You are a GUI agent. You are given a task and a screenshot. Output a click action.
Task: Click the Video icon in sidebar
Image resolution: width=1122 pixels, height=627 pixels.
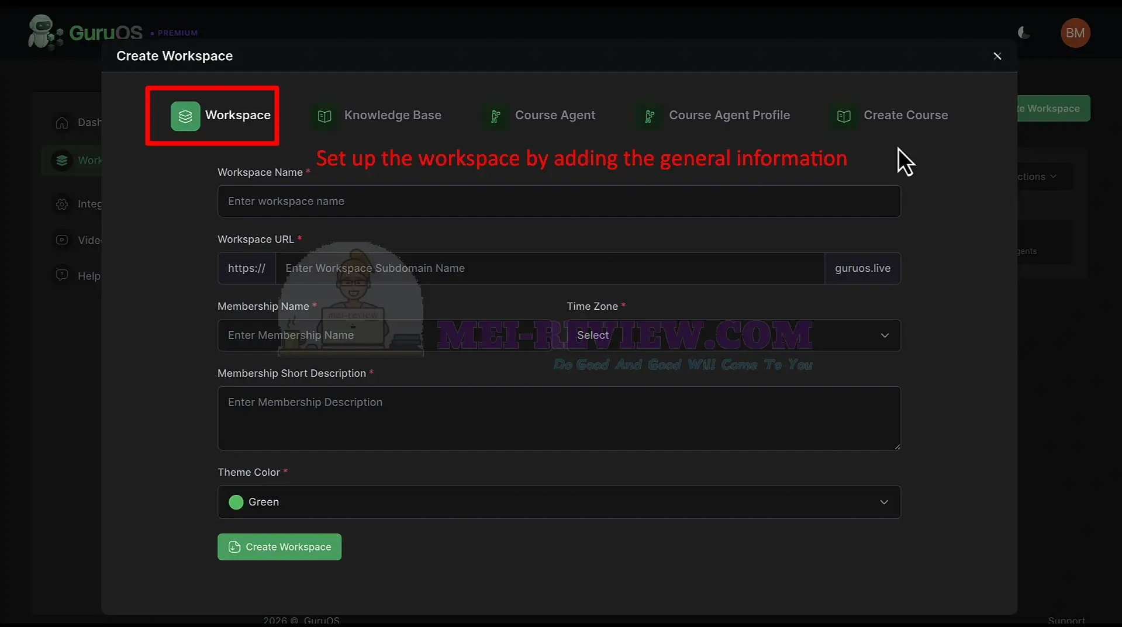point(62,240)
